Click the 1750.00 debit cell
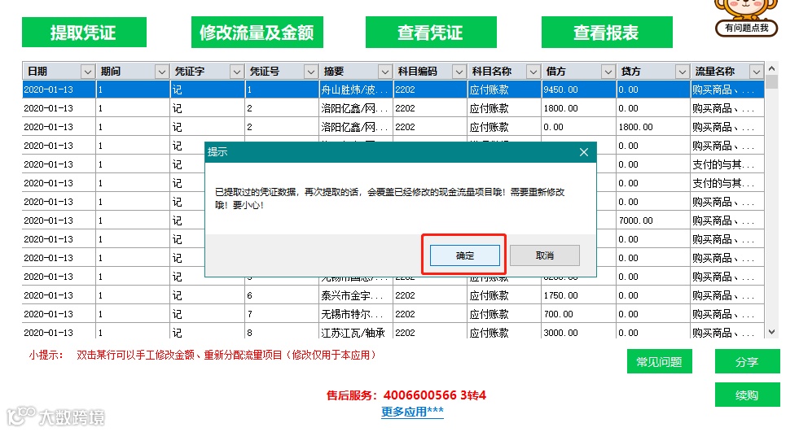This screenshot has height=432, width=799. 578,295
